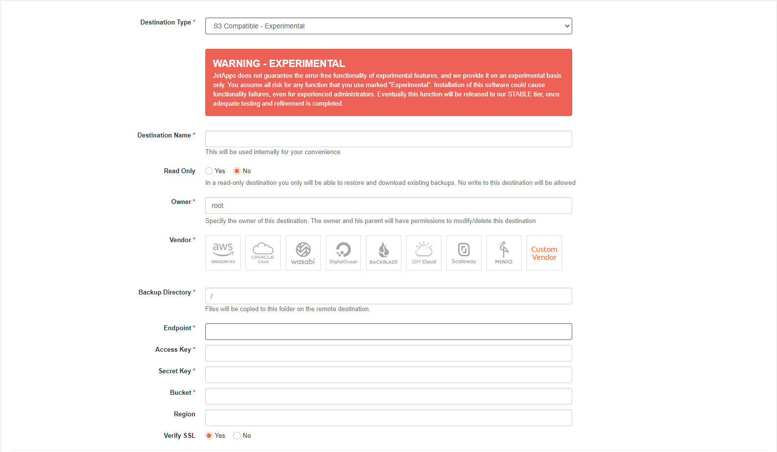Set Verify SSL to No
This screenshot has height=452, width=777.
[x=237, y=435]
